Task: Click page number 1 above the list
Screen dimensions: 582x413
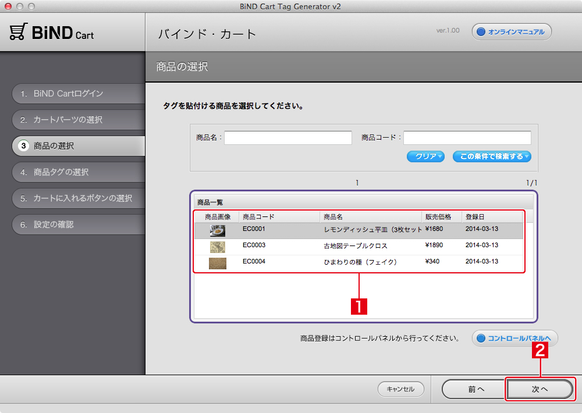Action: (357, 183)
